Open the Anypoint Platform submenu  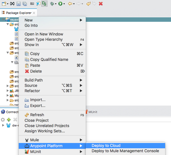click(x=46, y=146)
